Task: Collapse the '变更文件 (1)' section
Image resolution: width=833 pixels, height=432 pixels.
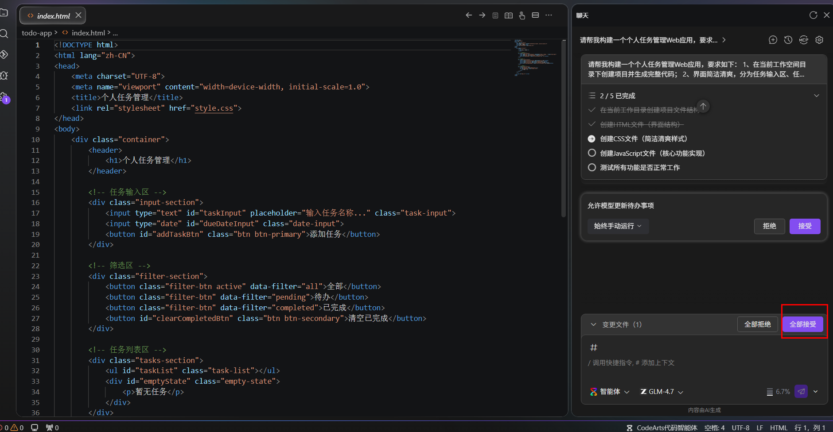Action: (594, 324)
